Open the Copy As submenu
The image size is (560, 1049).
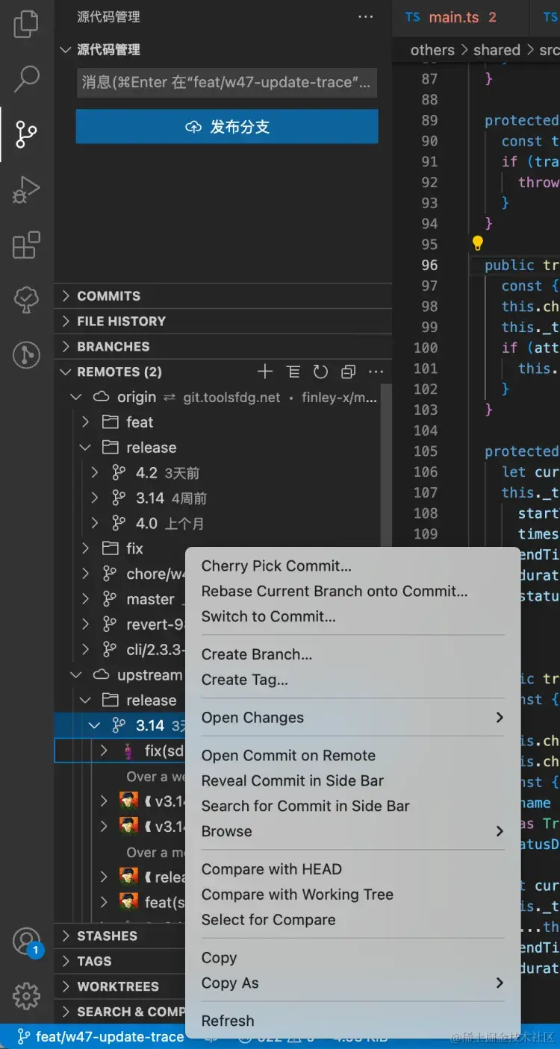352,983
